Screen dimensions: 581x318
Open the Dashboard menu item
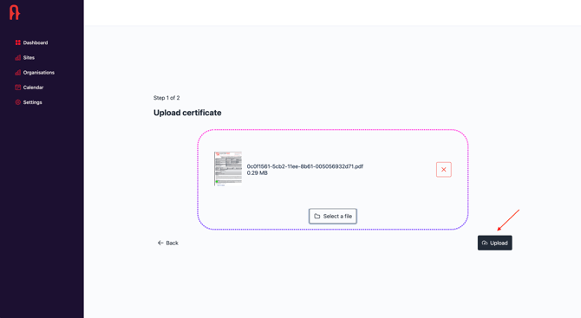click(x=31, y=42)
